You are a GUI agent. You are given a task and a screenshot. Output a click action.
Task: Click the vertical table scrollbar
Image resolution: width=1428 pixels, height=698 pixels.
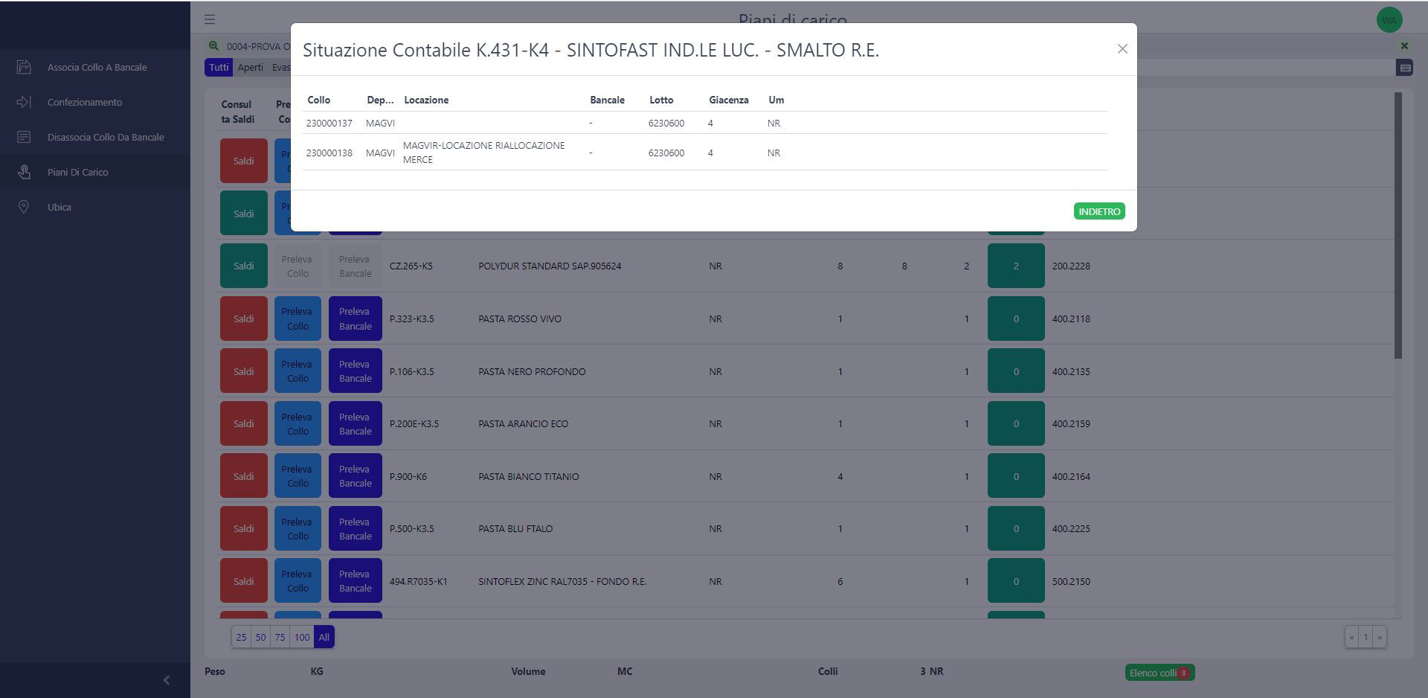pos(1398,225)
